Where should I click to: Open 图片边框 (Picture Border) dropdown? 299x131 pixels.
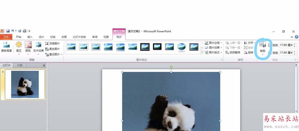click(x=213, y=43)
